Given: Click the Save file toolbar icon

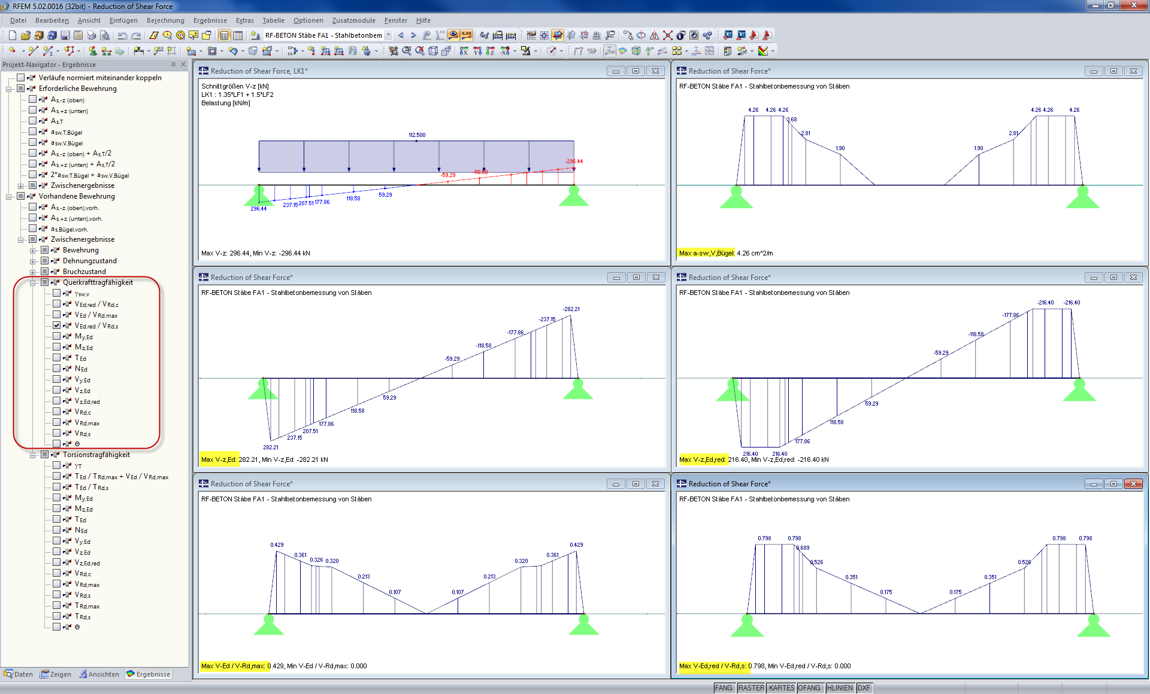Looking at the screenshot, I should pos(65,35).
